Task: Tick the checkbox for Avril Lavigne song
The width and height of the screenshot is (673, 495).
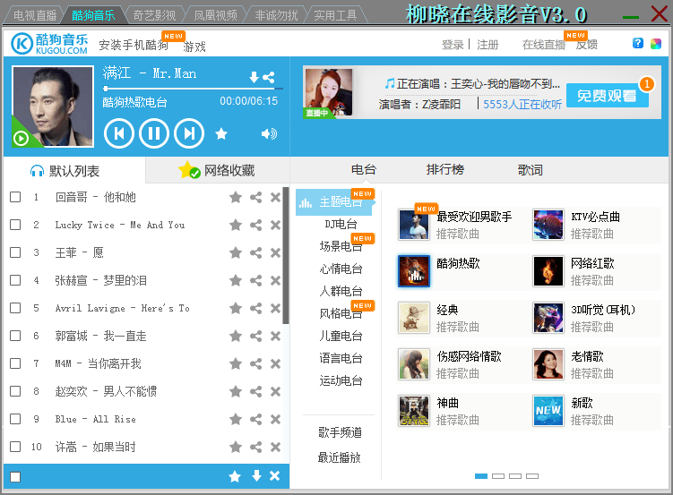Action: (x=15, y=308)
